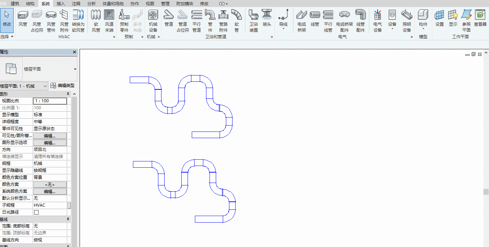Switch to the 结构 ribbon tab
The image size is (489, 247).
pyautogui.click(x=30, y=3)
